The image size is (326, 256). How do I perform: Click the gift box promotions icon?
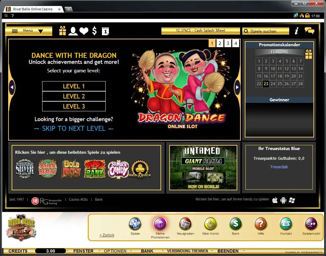click(x=63, y=31)
